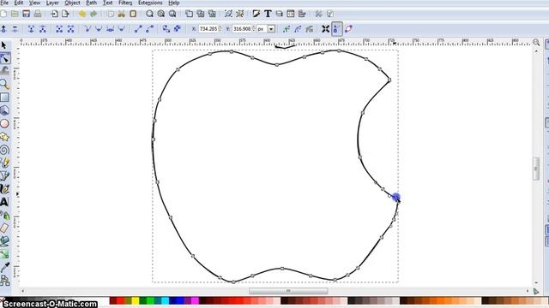Viewport: 549px width, 308px height.
Task: Select the Zoom magnifier tool
Action: coord(4,84)
